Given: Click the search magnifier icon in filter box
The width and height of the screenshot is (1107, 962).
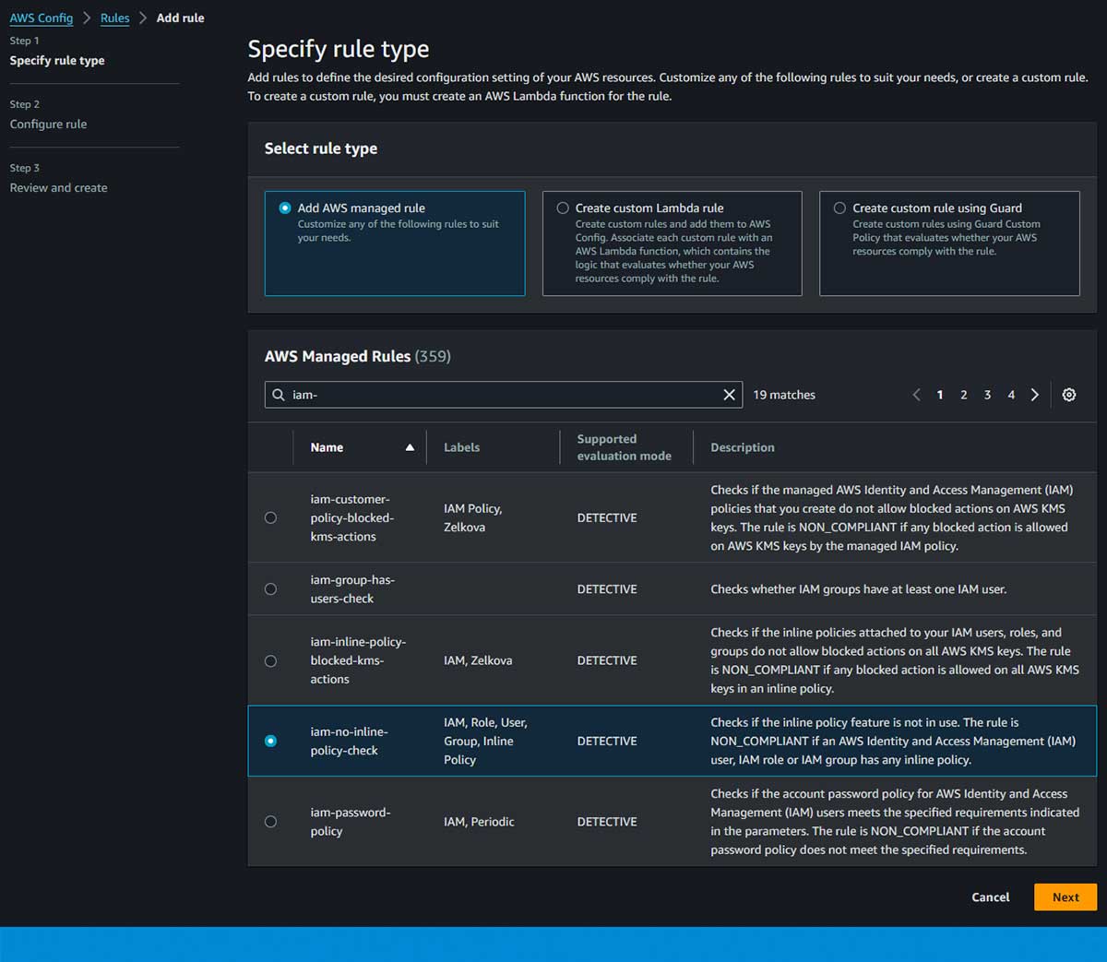Looking at the screenshot, I should [279, 395].
